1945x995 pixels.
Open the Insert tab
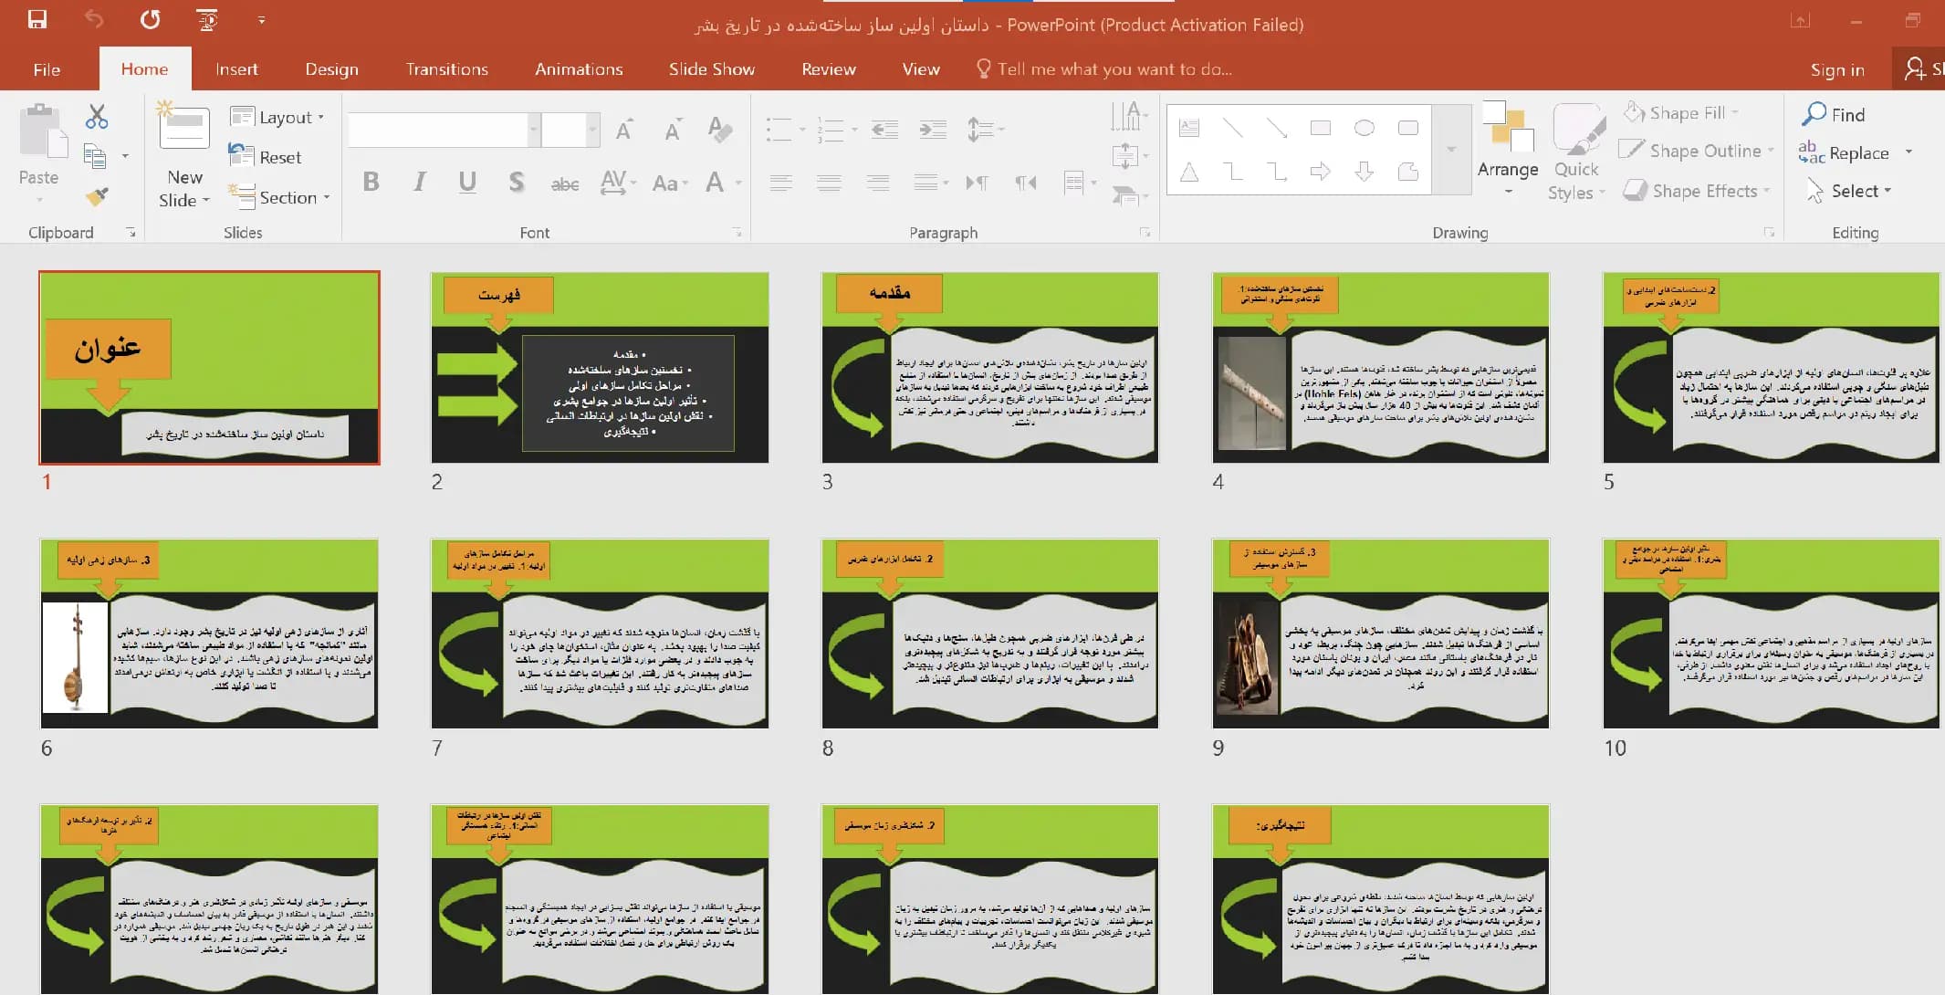[236, 69]
